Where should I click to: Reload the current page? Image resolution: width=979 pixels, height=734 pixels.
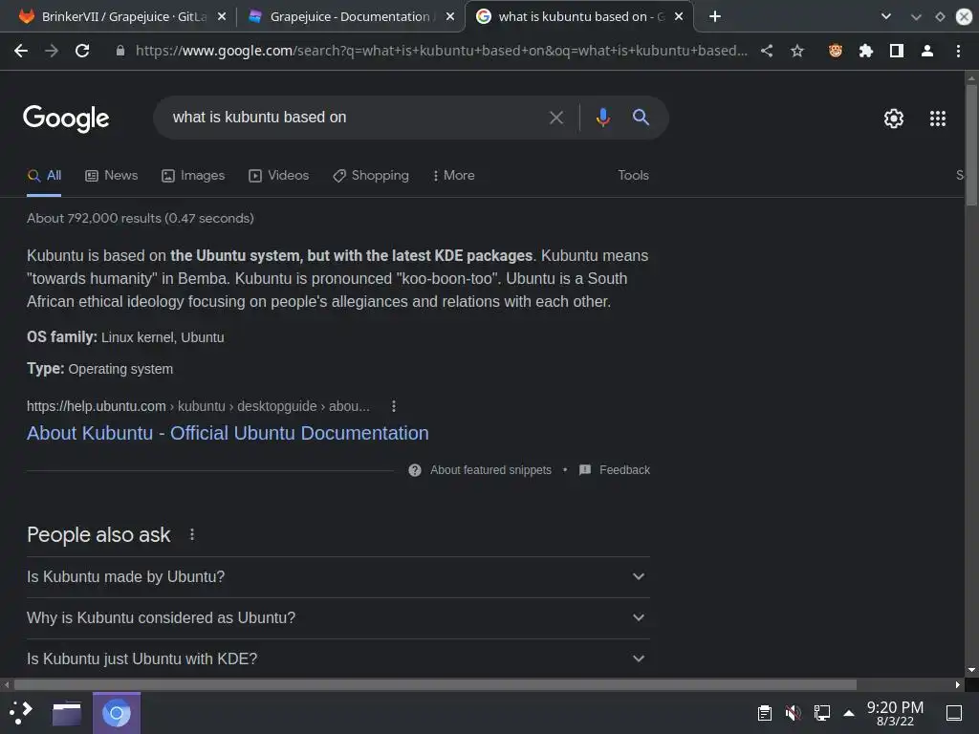(82, 51)
